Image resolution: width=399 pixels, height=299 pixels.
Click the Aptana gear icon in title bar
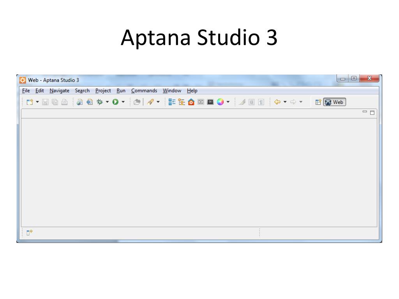(23, 80)
